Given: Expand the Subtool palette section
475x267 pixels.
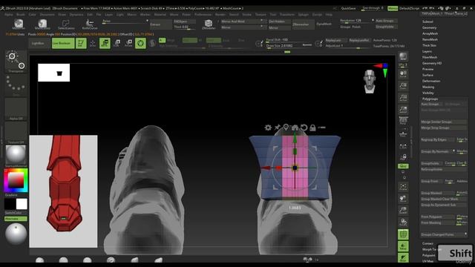Looking at the screenshot, I should tap(427, 22).
